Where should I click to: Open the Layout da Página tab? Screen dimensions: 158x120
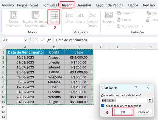[x=110, y=5]
